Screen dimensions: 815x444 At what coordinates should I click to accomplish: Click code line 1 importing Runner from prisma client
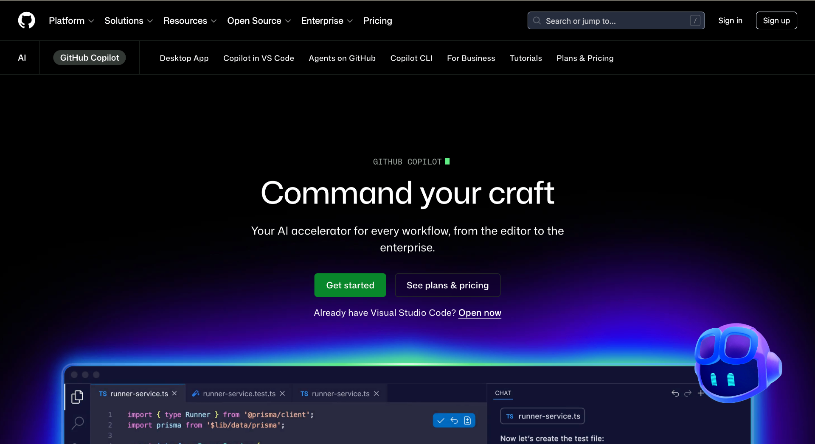221,415
